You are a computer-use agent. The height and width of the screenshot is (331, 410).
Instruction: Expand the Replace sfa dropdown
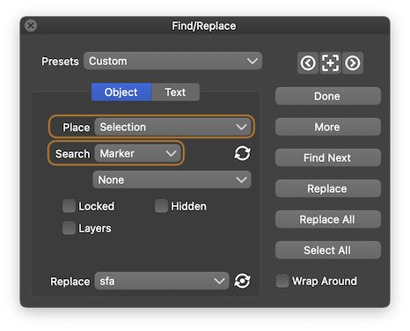162,281
